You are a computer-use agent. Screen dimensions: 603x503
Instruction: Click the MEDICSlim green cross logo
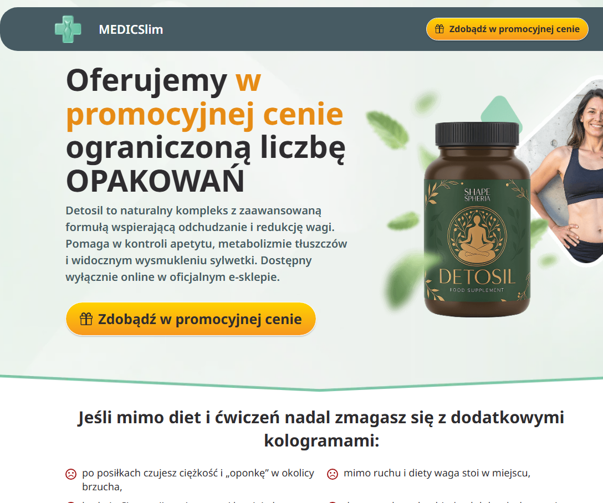coord(68,29)
